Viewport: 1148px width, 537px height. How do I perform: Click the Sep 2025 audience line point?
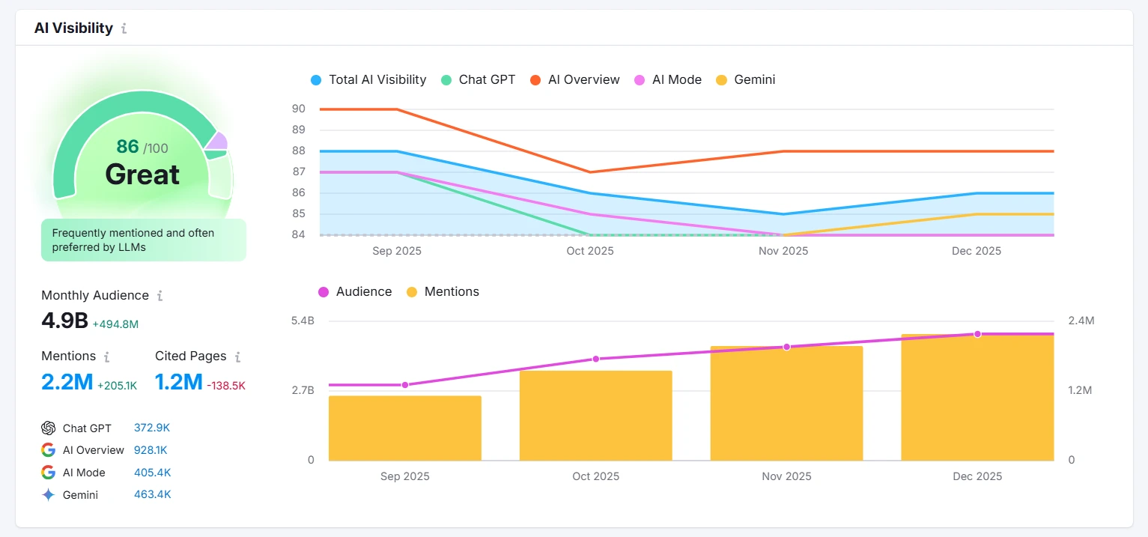405,385
